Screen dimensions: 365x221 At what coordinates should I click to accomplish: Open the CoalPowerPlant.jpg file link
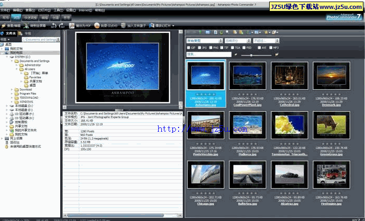pos(248,105)
